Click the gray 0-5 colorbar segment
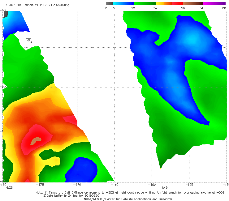This screenshot has width=229, height=201. (x=110, y=4)
